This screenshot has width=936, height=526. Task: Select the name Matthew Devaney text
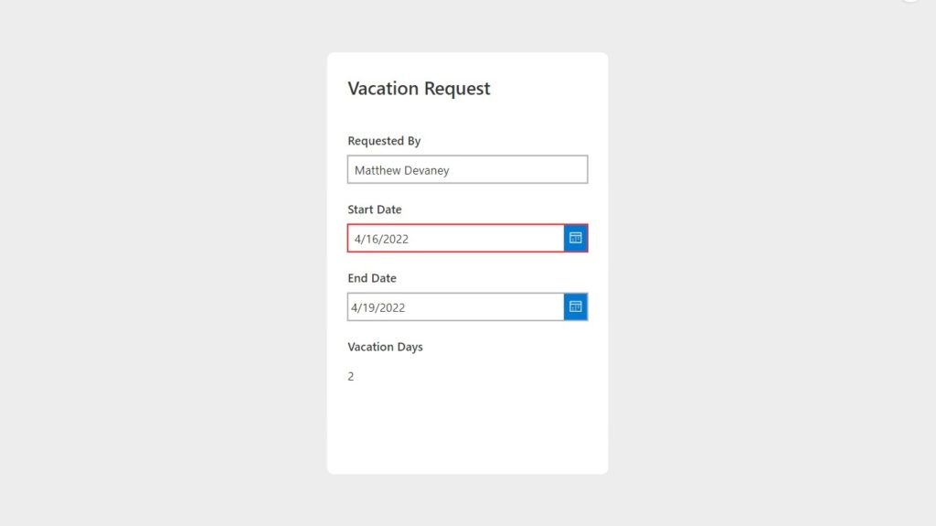click(402, 170)
